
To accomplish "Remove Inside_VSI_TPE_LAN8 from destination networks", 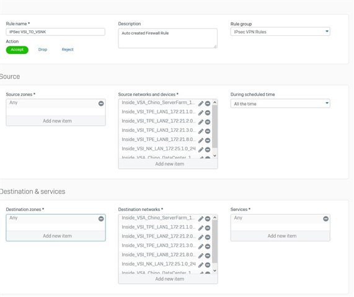I will (208, 256).
